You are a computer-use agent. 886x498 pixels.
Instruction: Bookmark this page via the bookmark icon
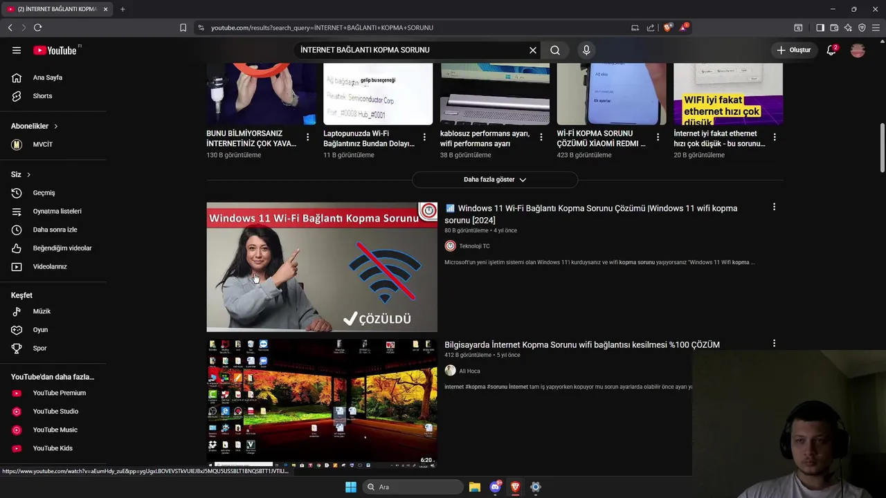point(183,28)
